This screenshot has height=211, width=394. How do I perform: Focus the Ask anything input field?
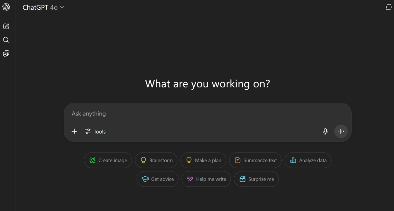point(207,114)
